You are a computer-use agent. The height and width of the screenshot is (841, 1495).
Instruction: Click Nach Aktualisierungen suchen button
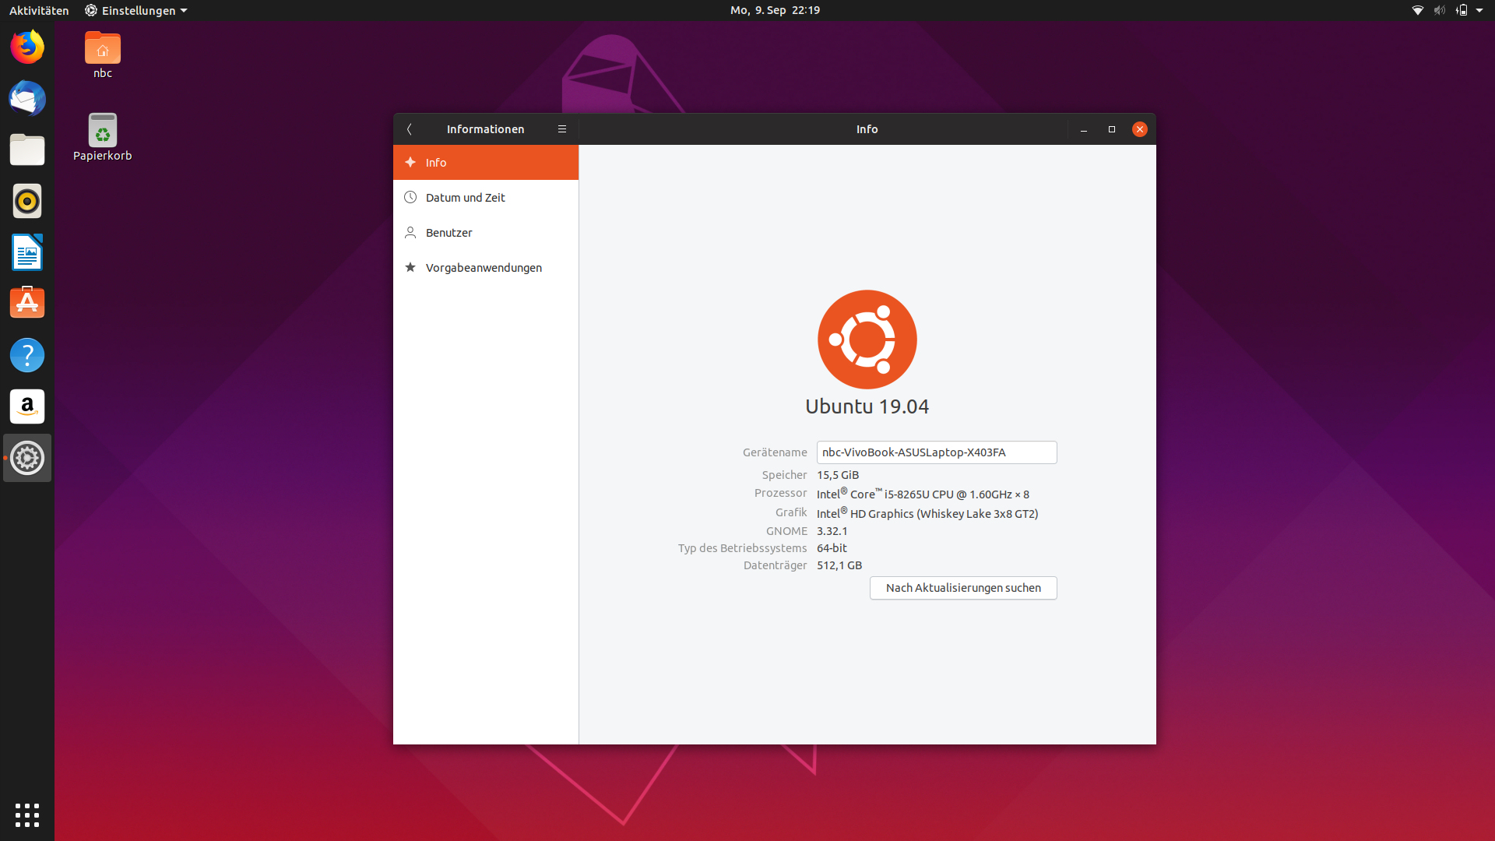pos(963,588)
